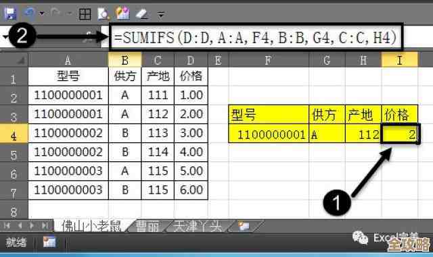Select highlighted column I header
The height and width of the screenshot is (257, 433).
click(x=400, y=60)
